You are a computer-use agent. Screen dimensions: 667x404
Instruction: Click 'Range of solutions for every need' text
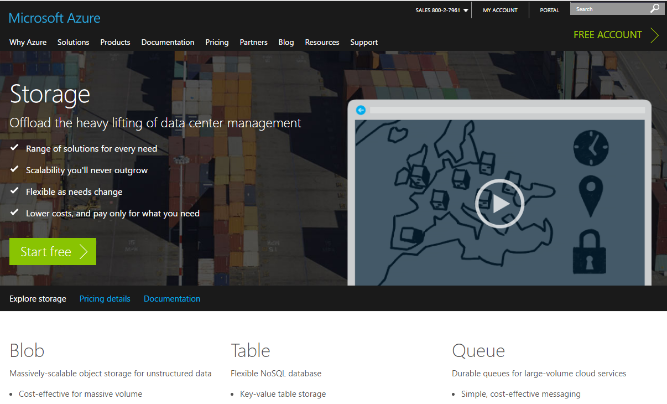tap(92, 149)
